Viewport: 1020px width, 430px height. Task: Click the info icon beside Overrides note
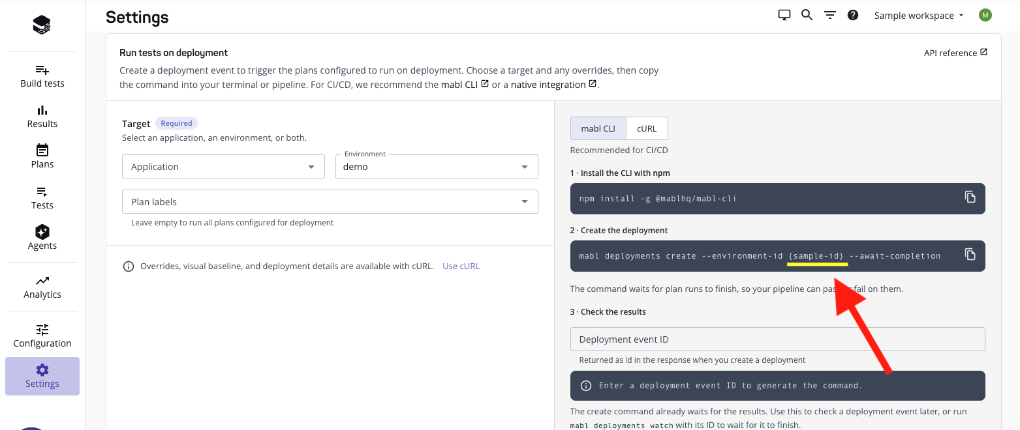pos(129,266)
